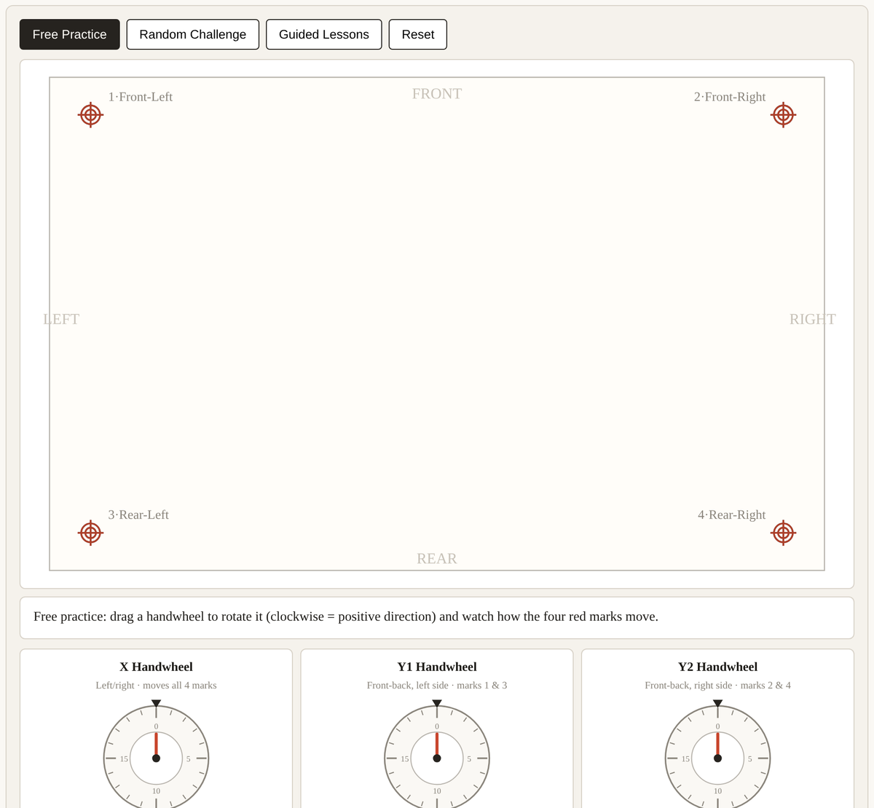Click the LEFT edge label
This screenshot has width=874, height=808.
click(x=61, y=319)
